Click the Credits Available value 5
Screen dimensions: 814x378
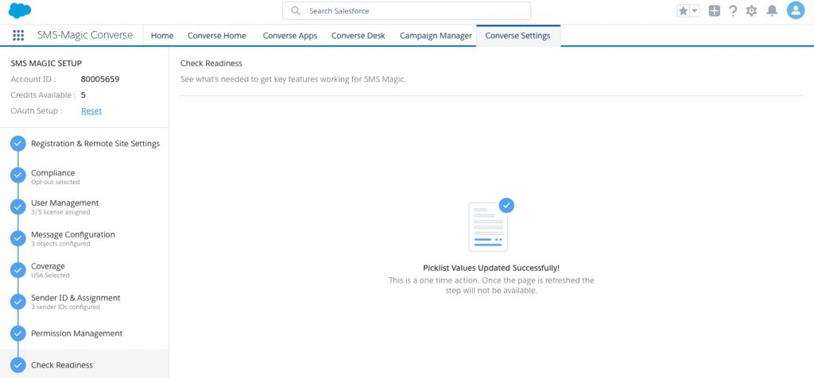83,95
